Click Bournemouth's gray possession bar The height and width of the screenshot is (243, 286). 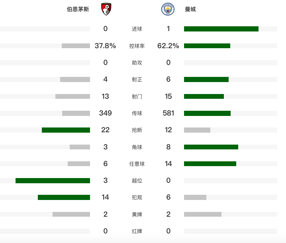pos(76,46)
